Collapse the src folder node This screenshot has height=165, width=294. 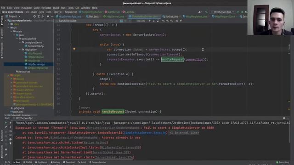(x=8, y=27)
